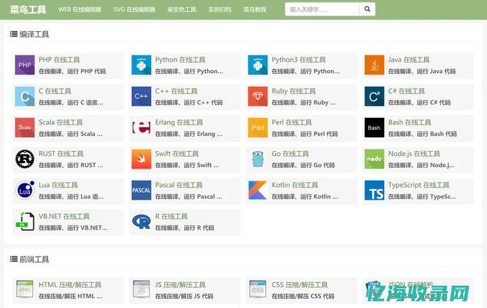Open VB.NET 在线工具 link
The image size is (487, 308).
coord(64,217)
